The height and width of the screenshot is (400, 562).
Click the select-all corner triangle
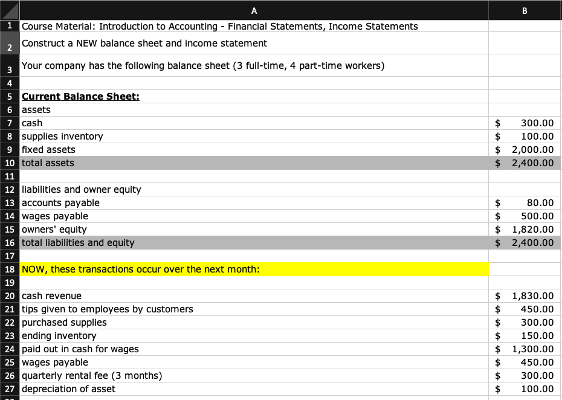tap(10, 10)
